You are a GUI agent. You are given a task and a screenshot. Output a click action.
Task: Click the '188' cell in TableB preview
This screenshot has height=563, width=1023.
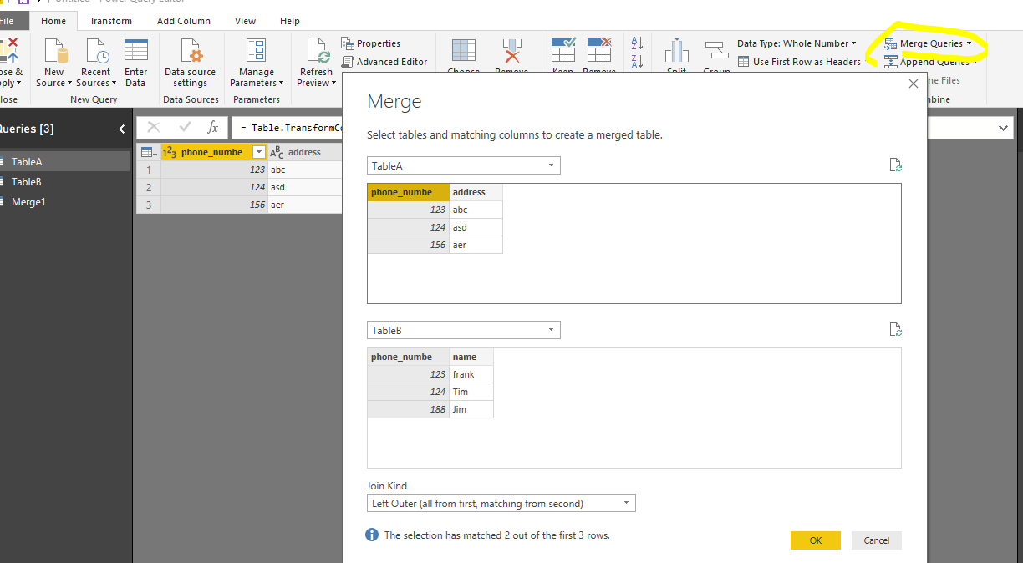tap(409, 409)
